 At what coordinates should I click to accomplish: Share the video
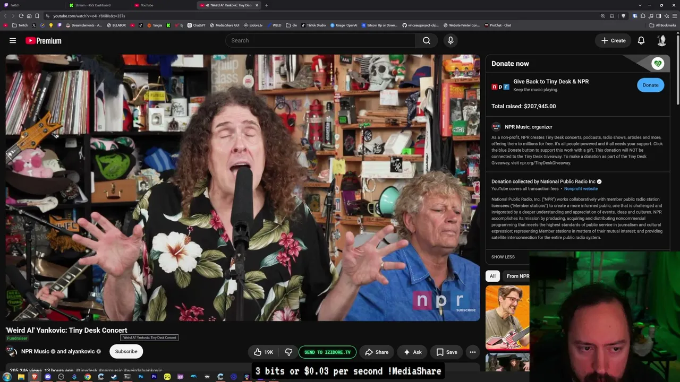(x=377, y=352)
